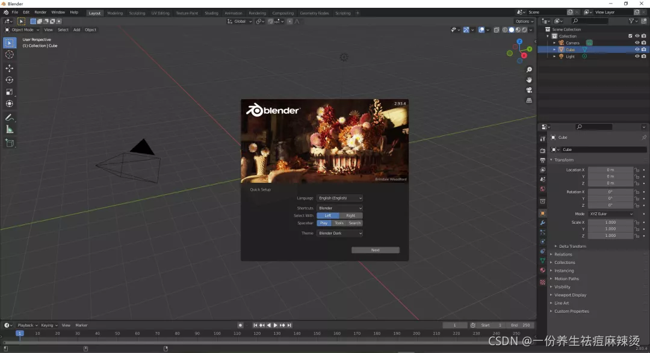Select the Measure tool
The image size is (650, 353).
[10, 130]
